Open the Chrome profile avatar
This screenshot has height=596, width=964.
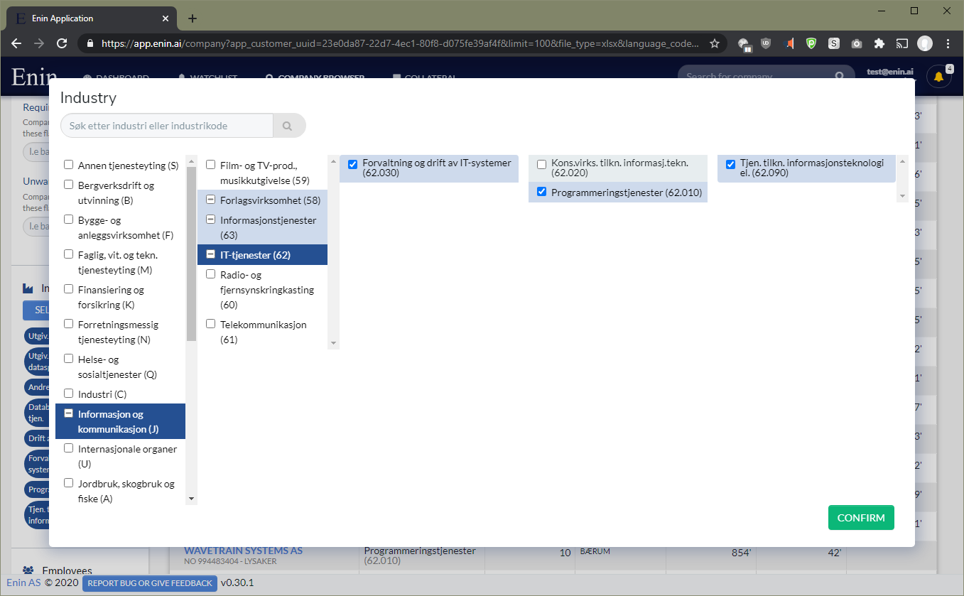[x=925, y=43]
